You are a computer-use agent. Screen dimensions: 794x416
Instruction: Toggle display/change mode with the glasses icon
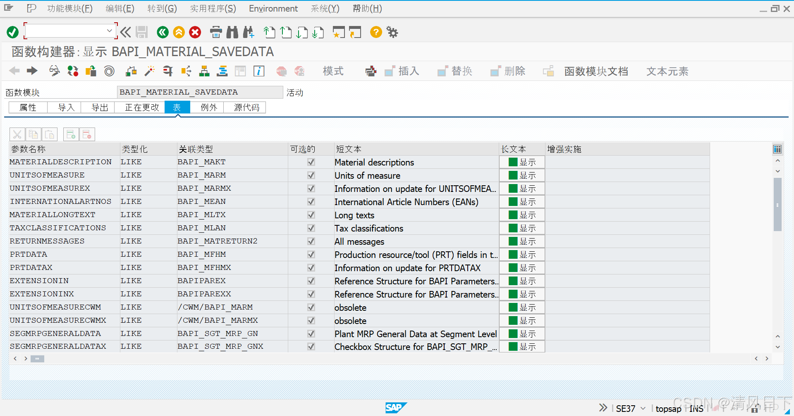pos(54,71)
